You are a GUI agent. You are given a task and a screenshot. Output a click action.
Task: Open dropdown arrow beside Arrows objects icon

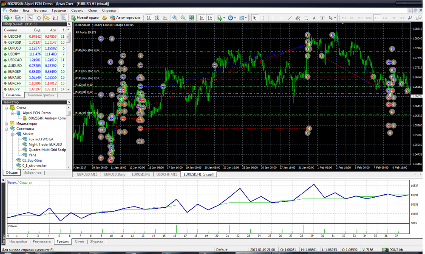point(335,18)
